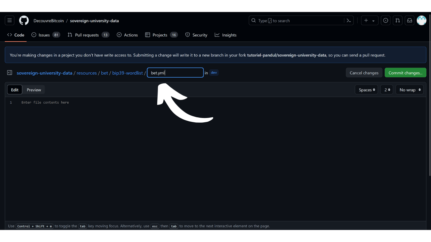The width and height of the screenshot is (431, 242).
Task: Open the user avatar menu
Action: pos(422,21)
